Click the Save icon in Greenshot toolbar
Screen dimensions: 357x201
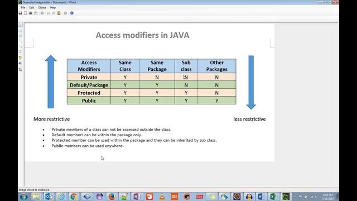click(x=20, y=13)
